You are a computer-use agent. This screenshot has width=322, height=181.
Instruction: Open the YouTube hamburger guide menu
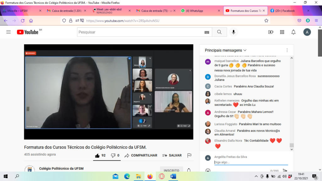(x=8, y=32)
